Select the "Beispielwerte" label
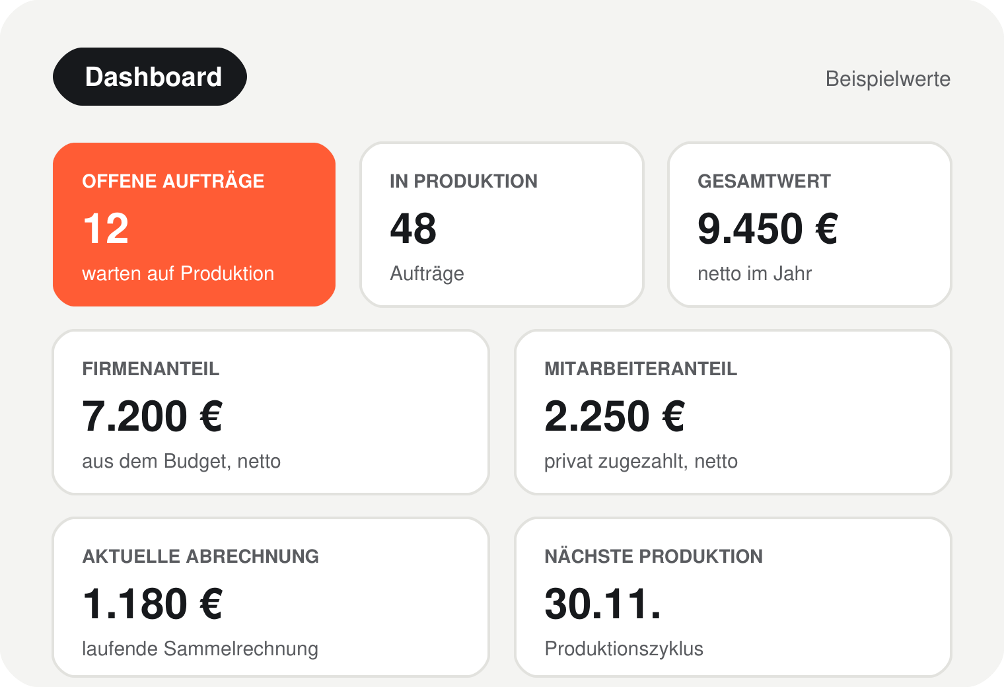1004x687 pixels. tap(888, 79)
